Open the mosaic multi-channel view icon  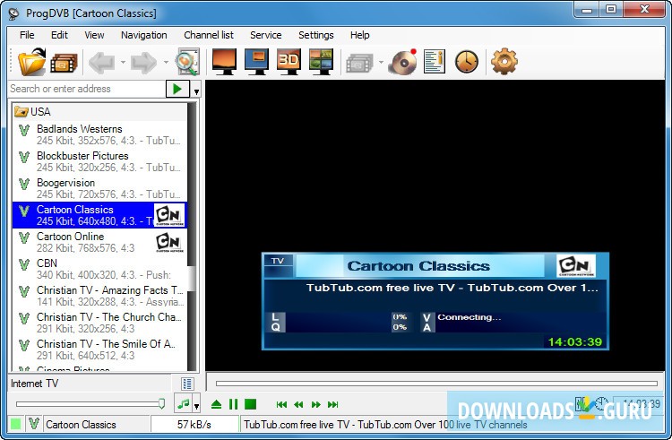coord(321,62)
